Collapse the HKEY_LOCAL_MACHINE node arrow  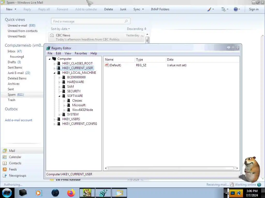tap(54, 73)
